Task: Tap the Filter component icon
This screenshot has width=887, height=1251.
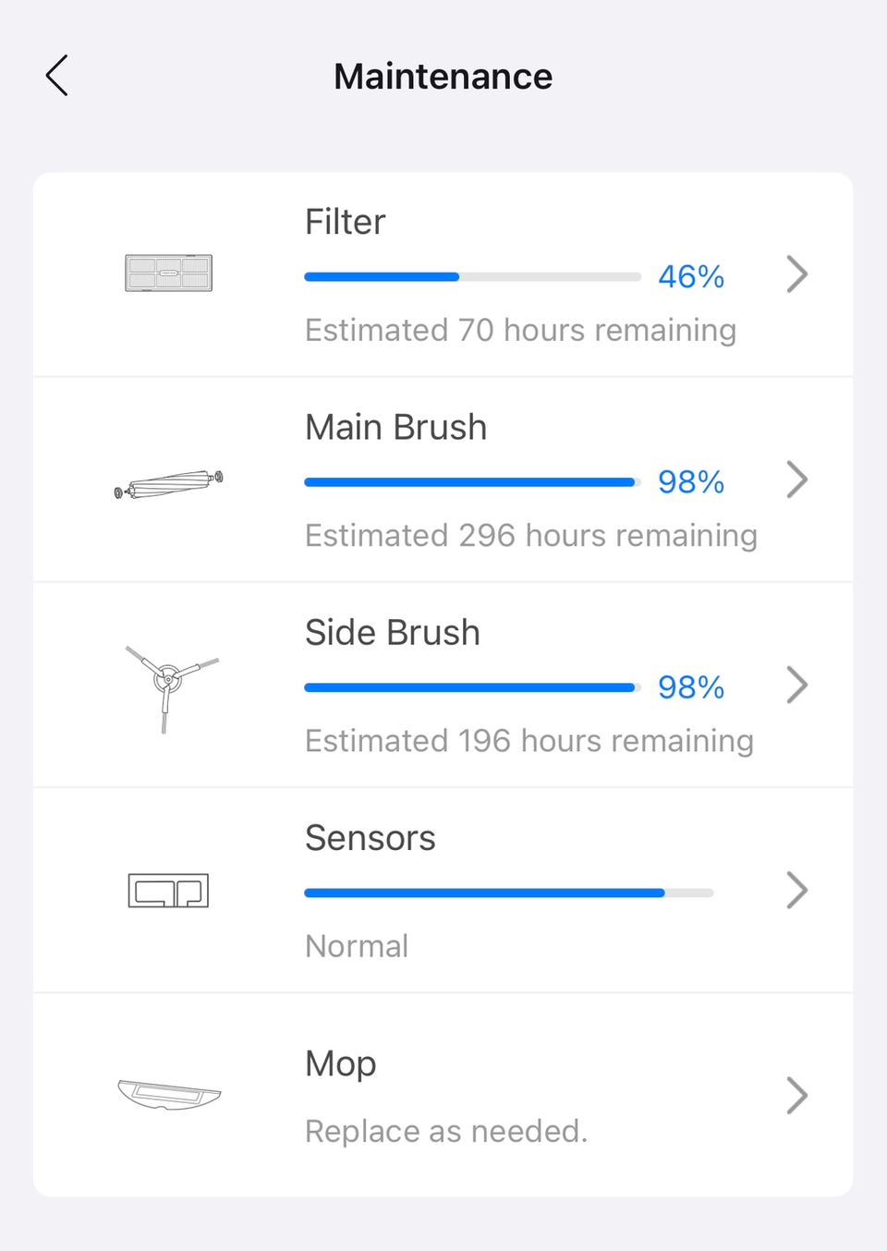Action: click(168, 273)
